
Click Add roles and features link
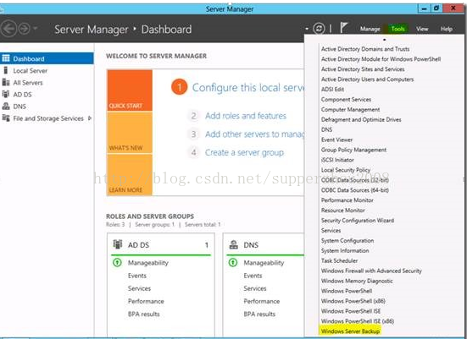coord(246,116)
